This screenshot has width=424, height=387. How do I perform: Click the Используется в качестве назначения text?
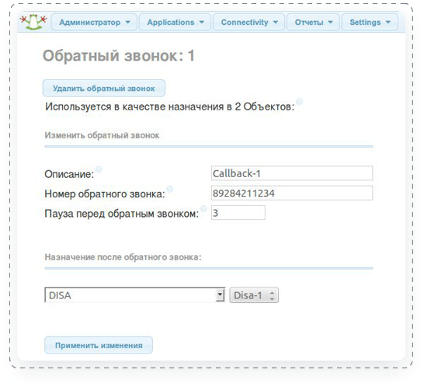tap(169, 106)
